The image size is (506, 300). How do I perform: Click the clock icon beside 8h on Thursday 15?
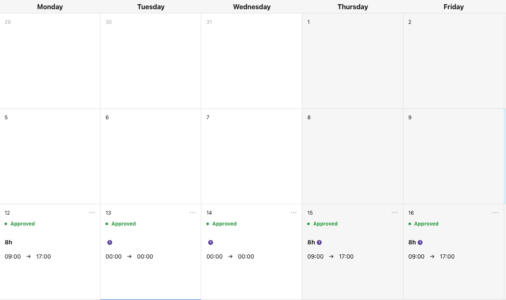[x=319, y=242]
